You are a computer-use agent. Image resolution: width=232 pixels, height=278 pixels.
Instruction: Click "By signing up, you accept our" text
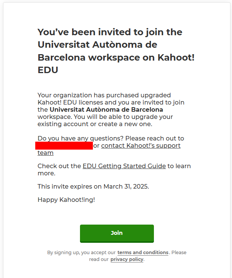81,253
